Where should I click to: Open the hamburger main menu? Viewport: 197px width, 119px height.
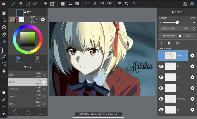pyautogui.click(x=4, y=4)
